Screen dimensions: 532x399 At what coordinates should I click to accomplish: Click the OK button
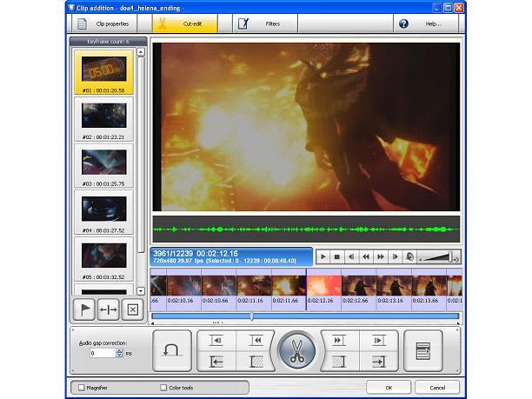[x=389, y=388]
